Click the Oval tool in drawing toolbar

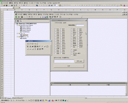coord(34,100)
